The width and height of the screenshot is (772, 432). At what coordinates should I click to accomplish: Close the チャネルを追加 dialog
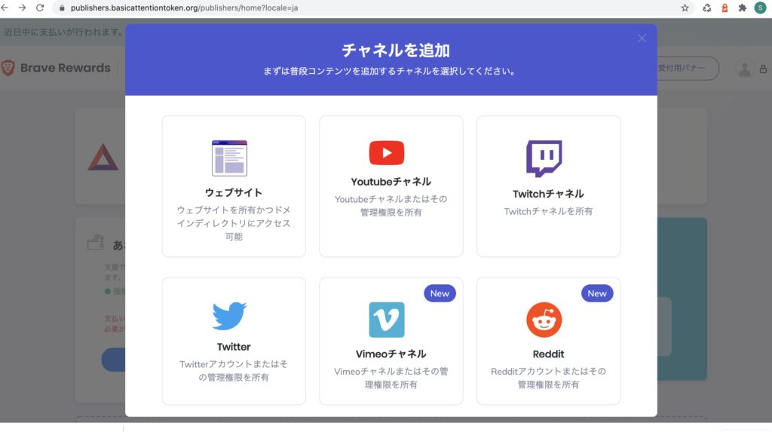tap(642, 38)
